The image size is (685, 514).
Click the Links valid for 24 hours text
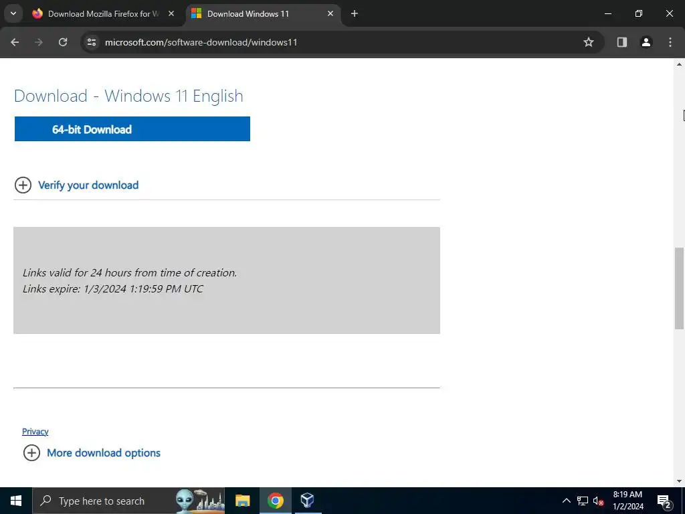pos(130,273)
